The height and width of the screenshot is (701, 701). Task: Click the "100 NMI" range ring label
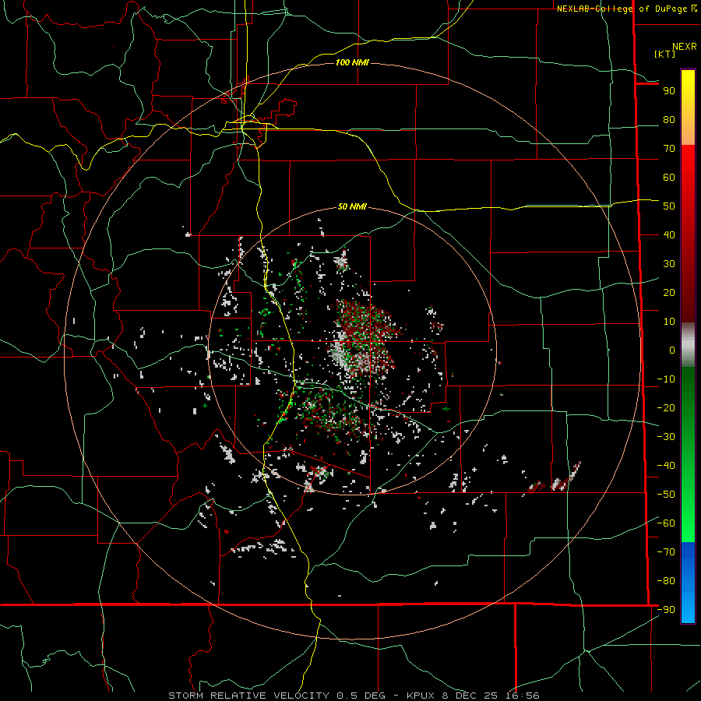pos(352,62)
